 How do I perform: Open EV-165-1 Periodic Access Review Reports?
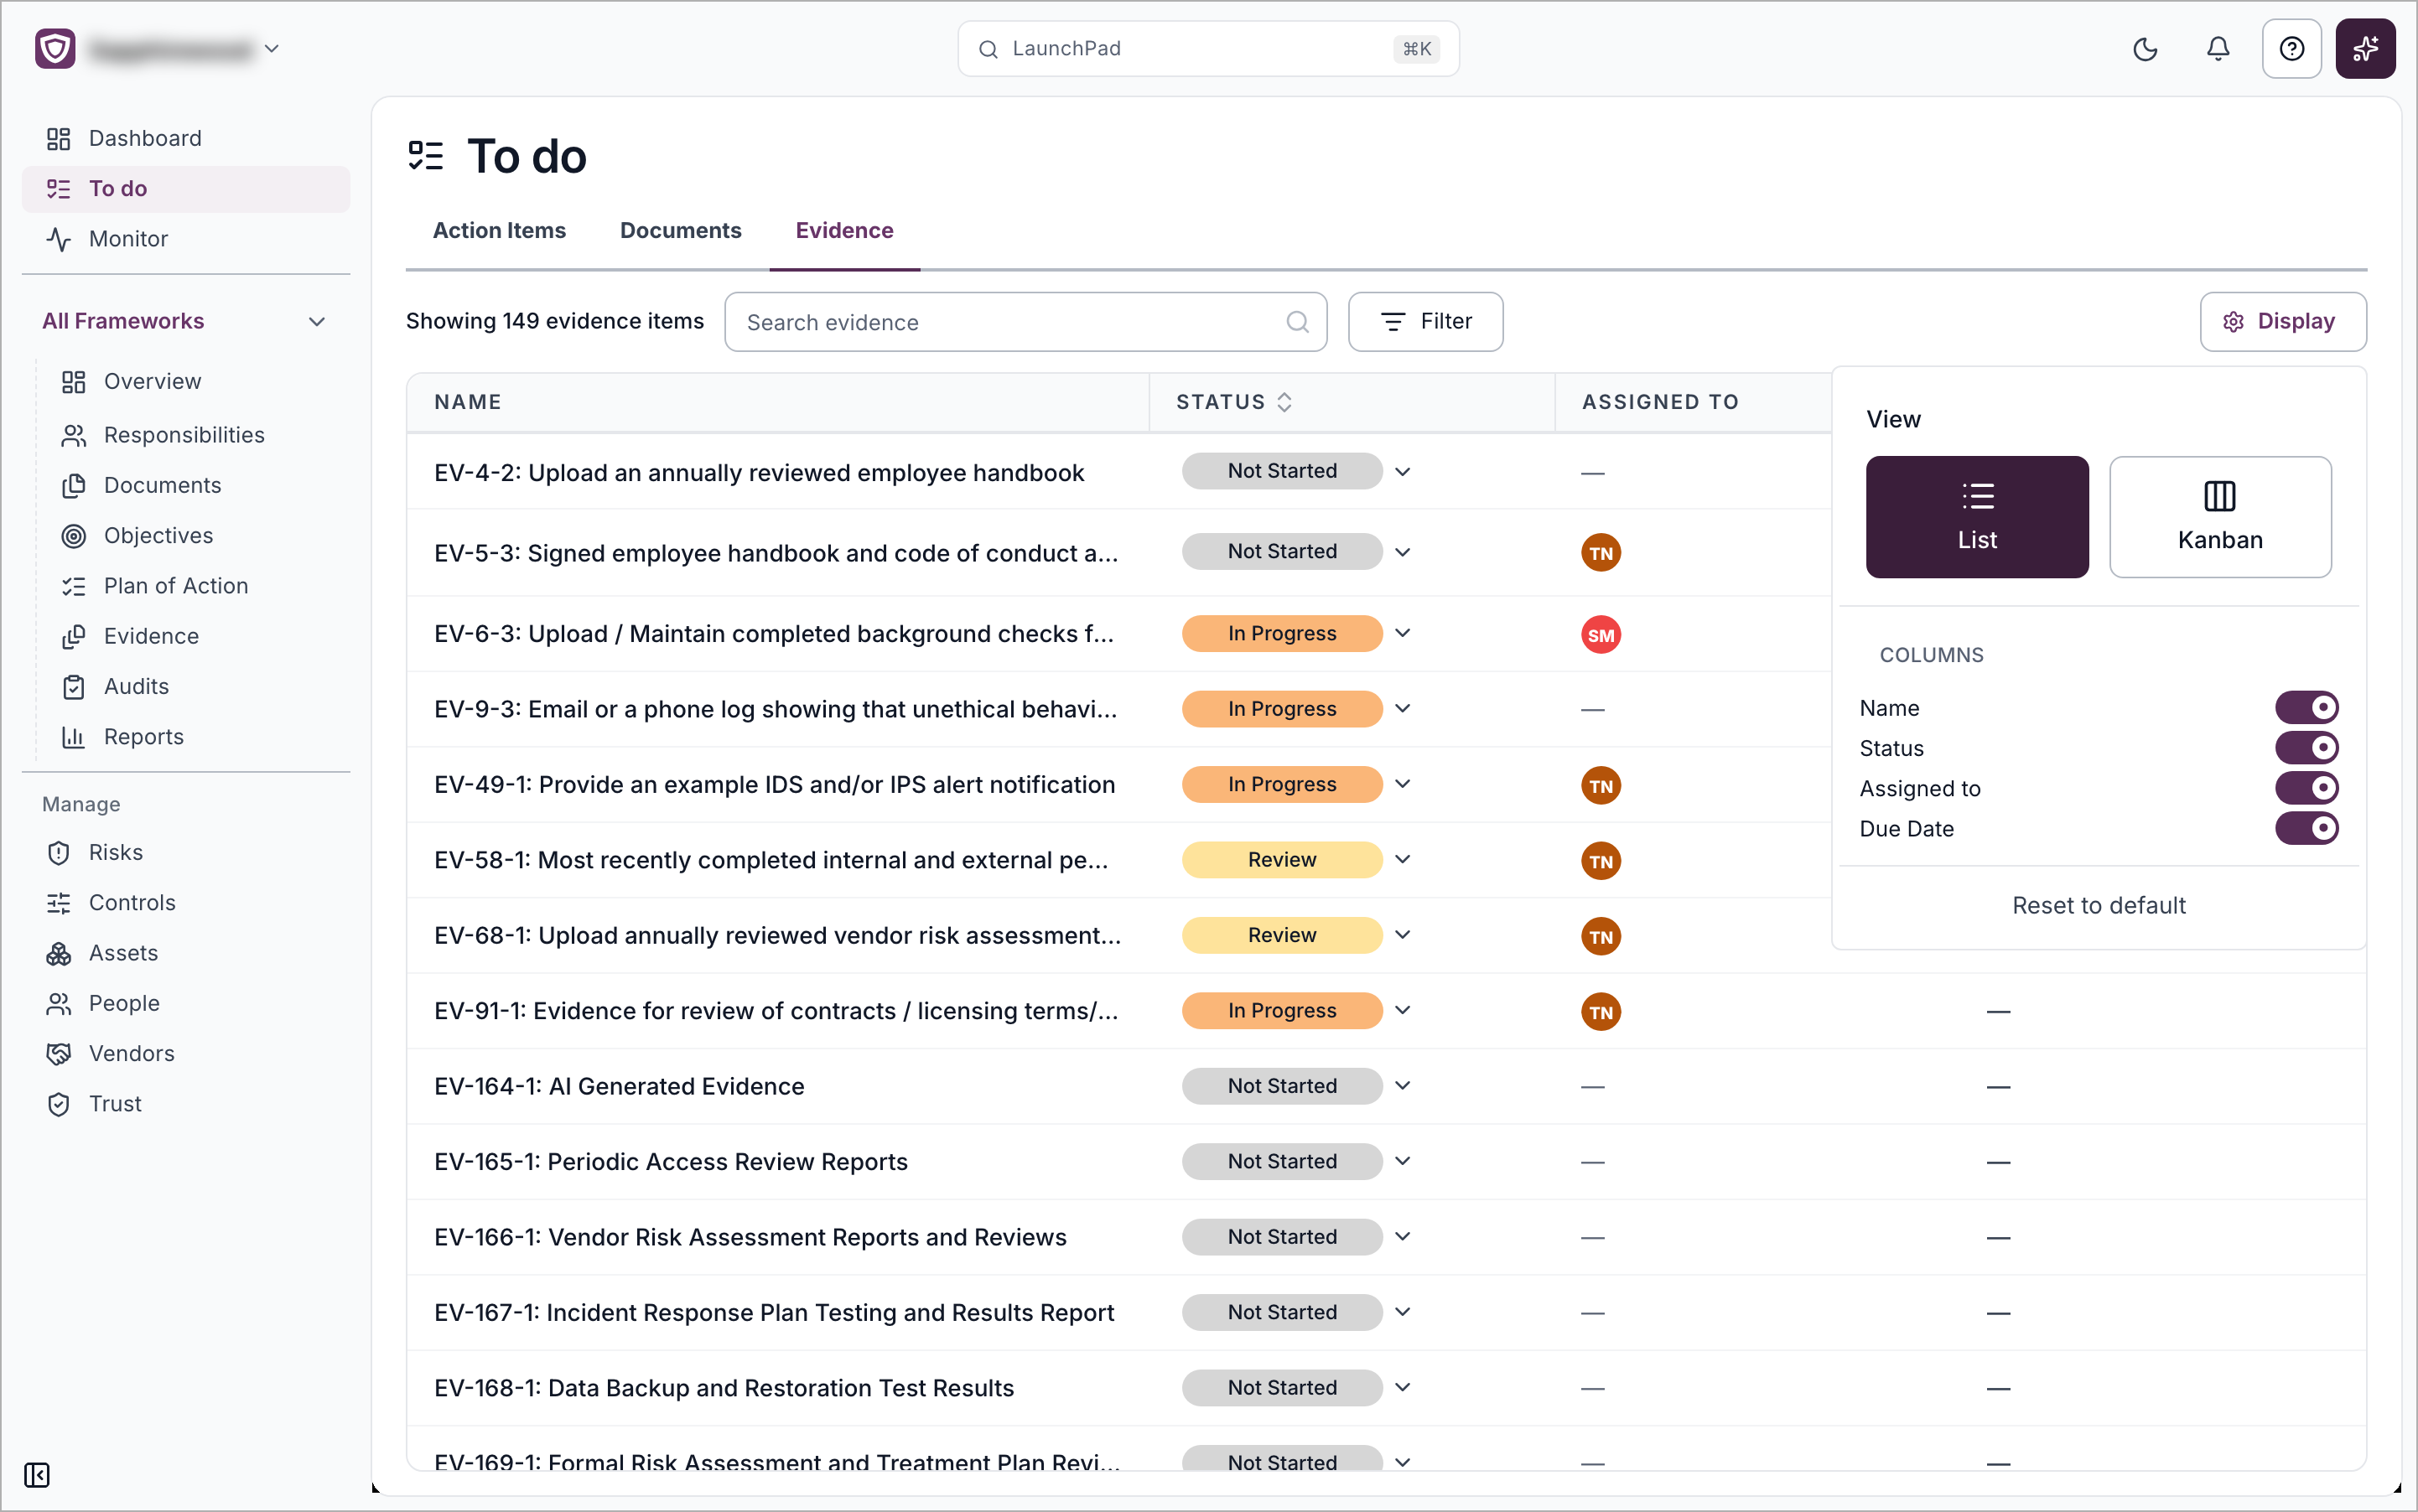click(670, 1161)
